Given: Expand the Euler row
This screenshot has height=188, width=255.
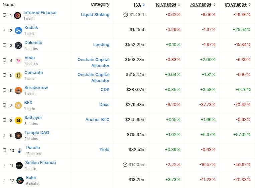Looking at the screenshot, I should pos(4,180).
